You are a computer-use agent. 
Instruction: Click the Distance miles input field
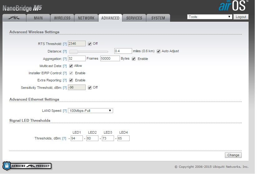pos(123,51)
